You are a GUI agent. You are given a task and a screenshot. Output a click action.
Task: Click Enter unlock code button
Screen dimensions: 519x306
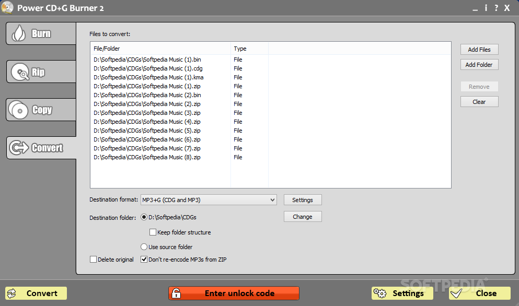[234, 293]
